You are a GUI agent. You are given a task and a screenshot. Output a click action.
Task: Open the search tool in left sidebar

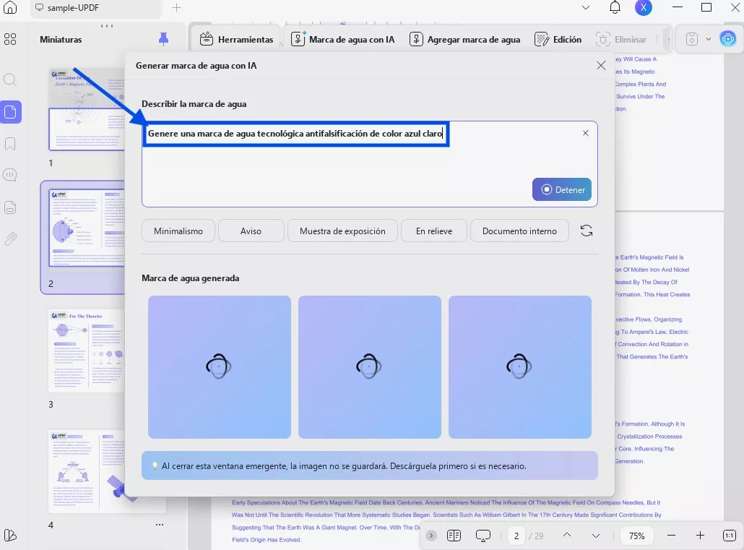[x=10, y=80]
